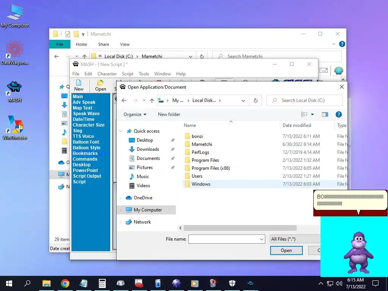Click in the File name input field

[224, 239]
